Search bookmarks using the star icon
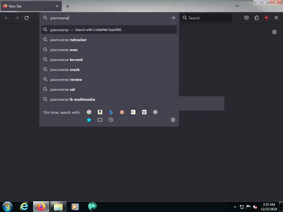 coord(89,120)
